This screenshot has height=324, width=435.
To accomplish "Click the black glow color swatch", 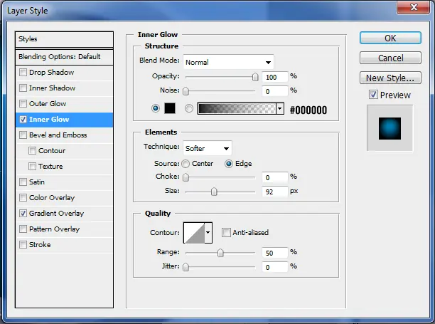I will 170,108.
